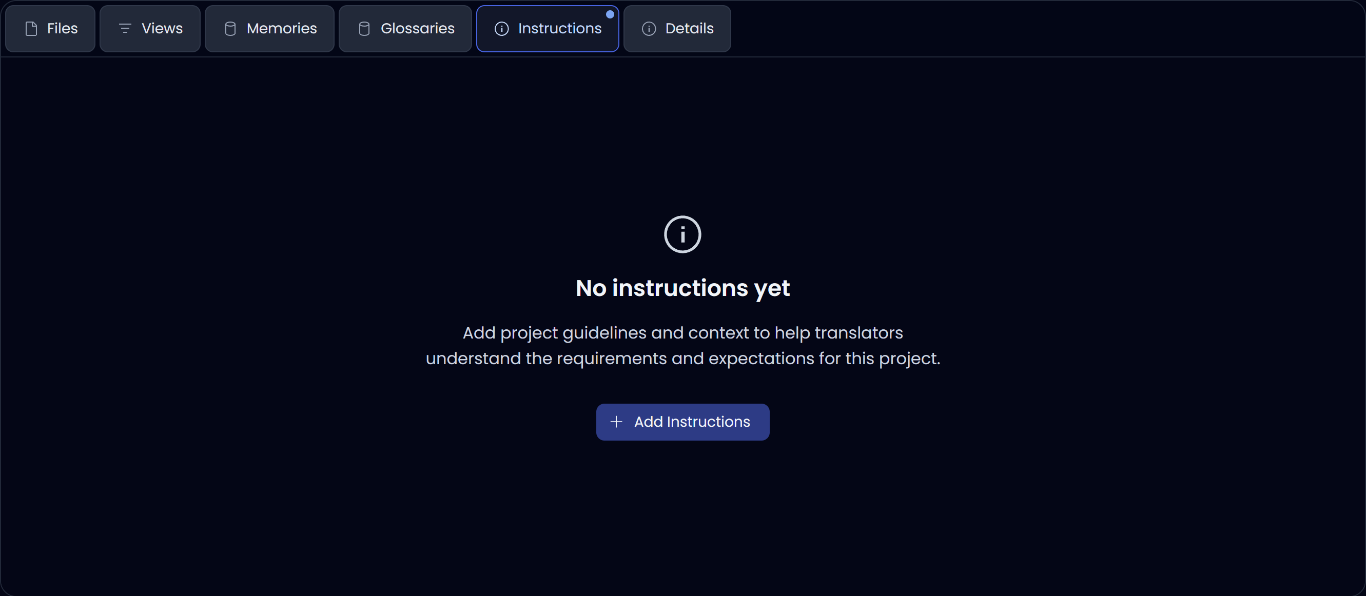This screenshot has width=1366, height=596.
Task: Open the Files tab
Action: pos(62,29)
